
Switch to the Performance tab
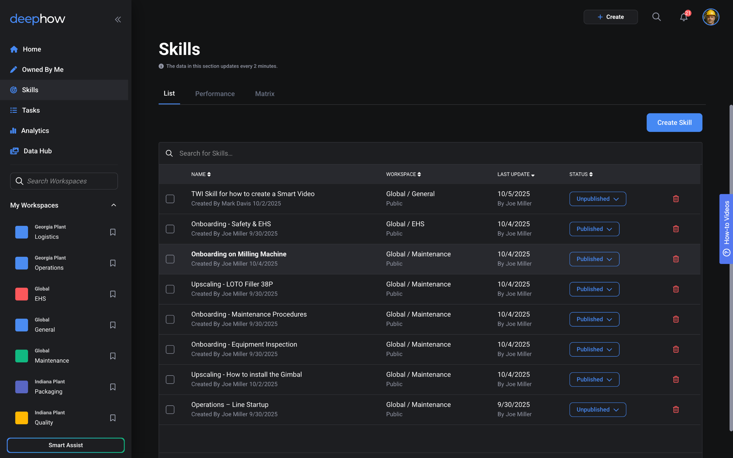(x=215, y=94)
